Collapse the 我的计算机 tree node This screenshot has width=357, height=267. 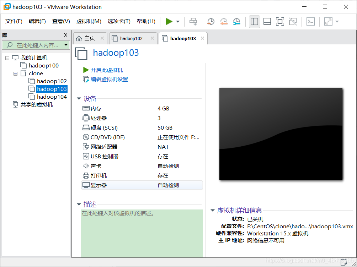[7, 58]
